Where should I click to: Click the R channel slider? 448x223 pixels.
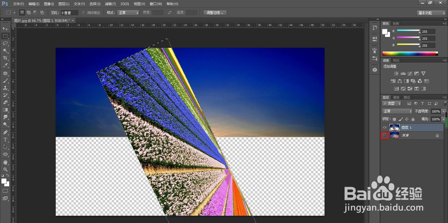point(408,30)
